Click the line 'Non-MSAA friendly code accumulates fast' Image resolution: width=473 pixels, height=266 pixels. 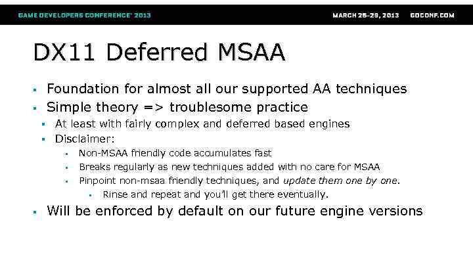point(175,153)
